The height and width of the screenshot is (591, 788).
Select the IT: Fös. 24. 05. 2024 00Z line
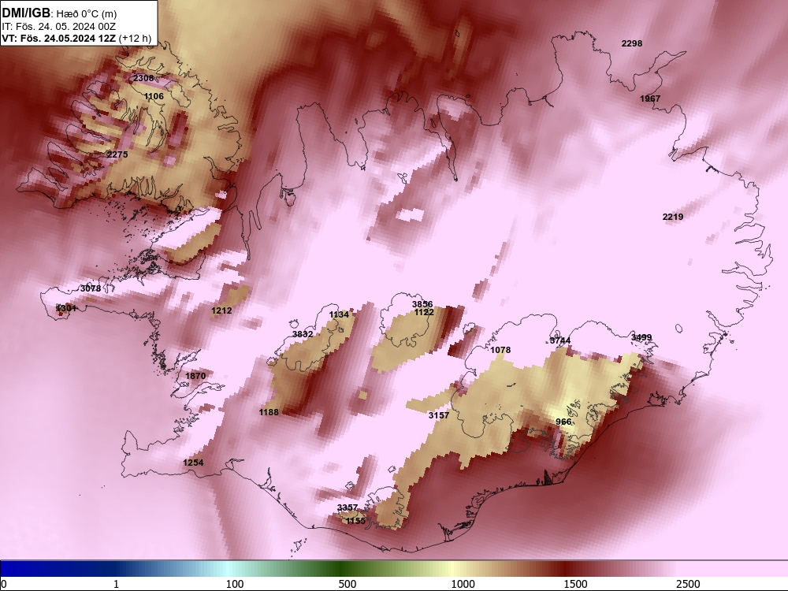coord(59,27)
